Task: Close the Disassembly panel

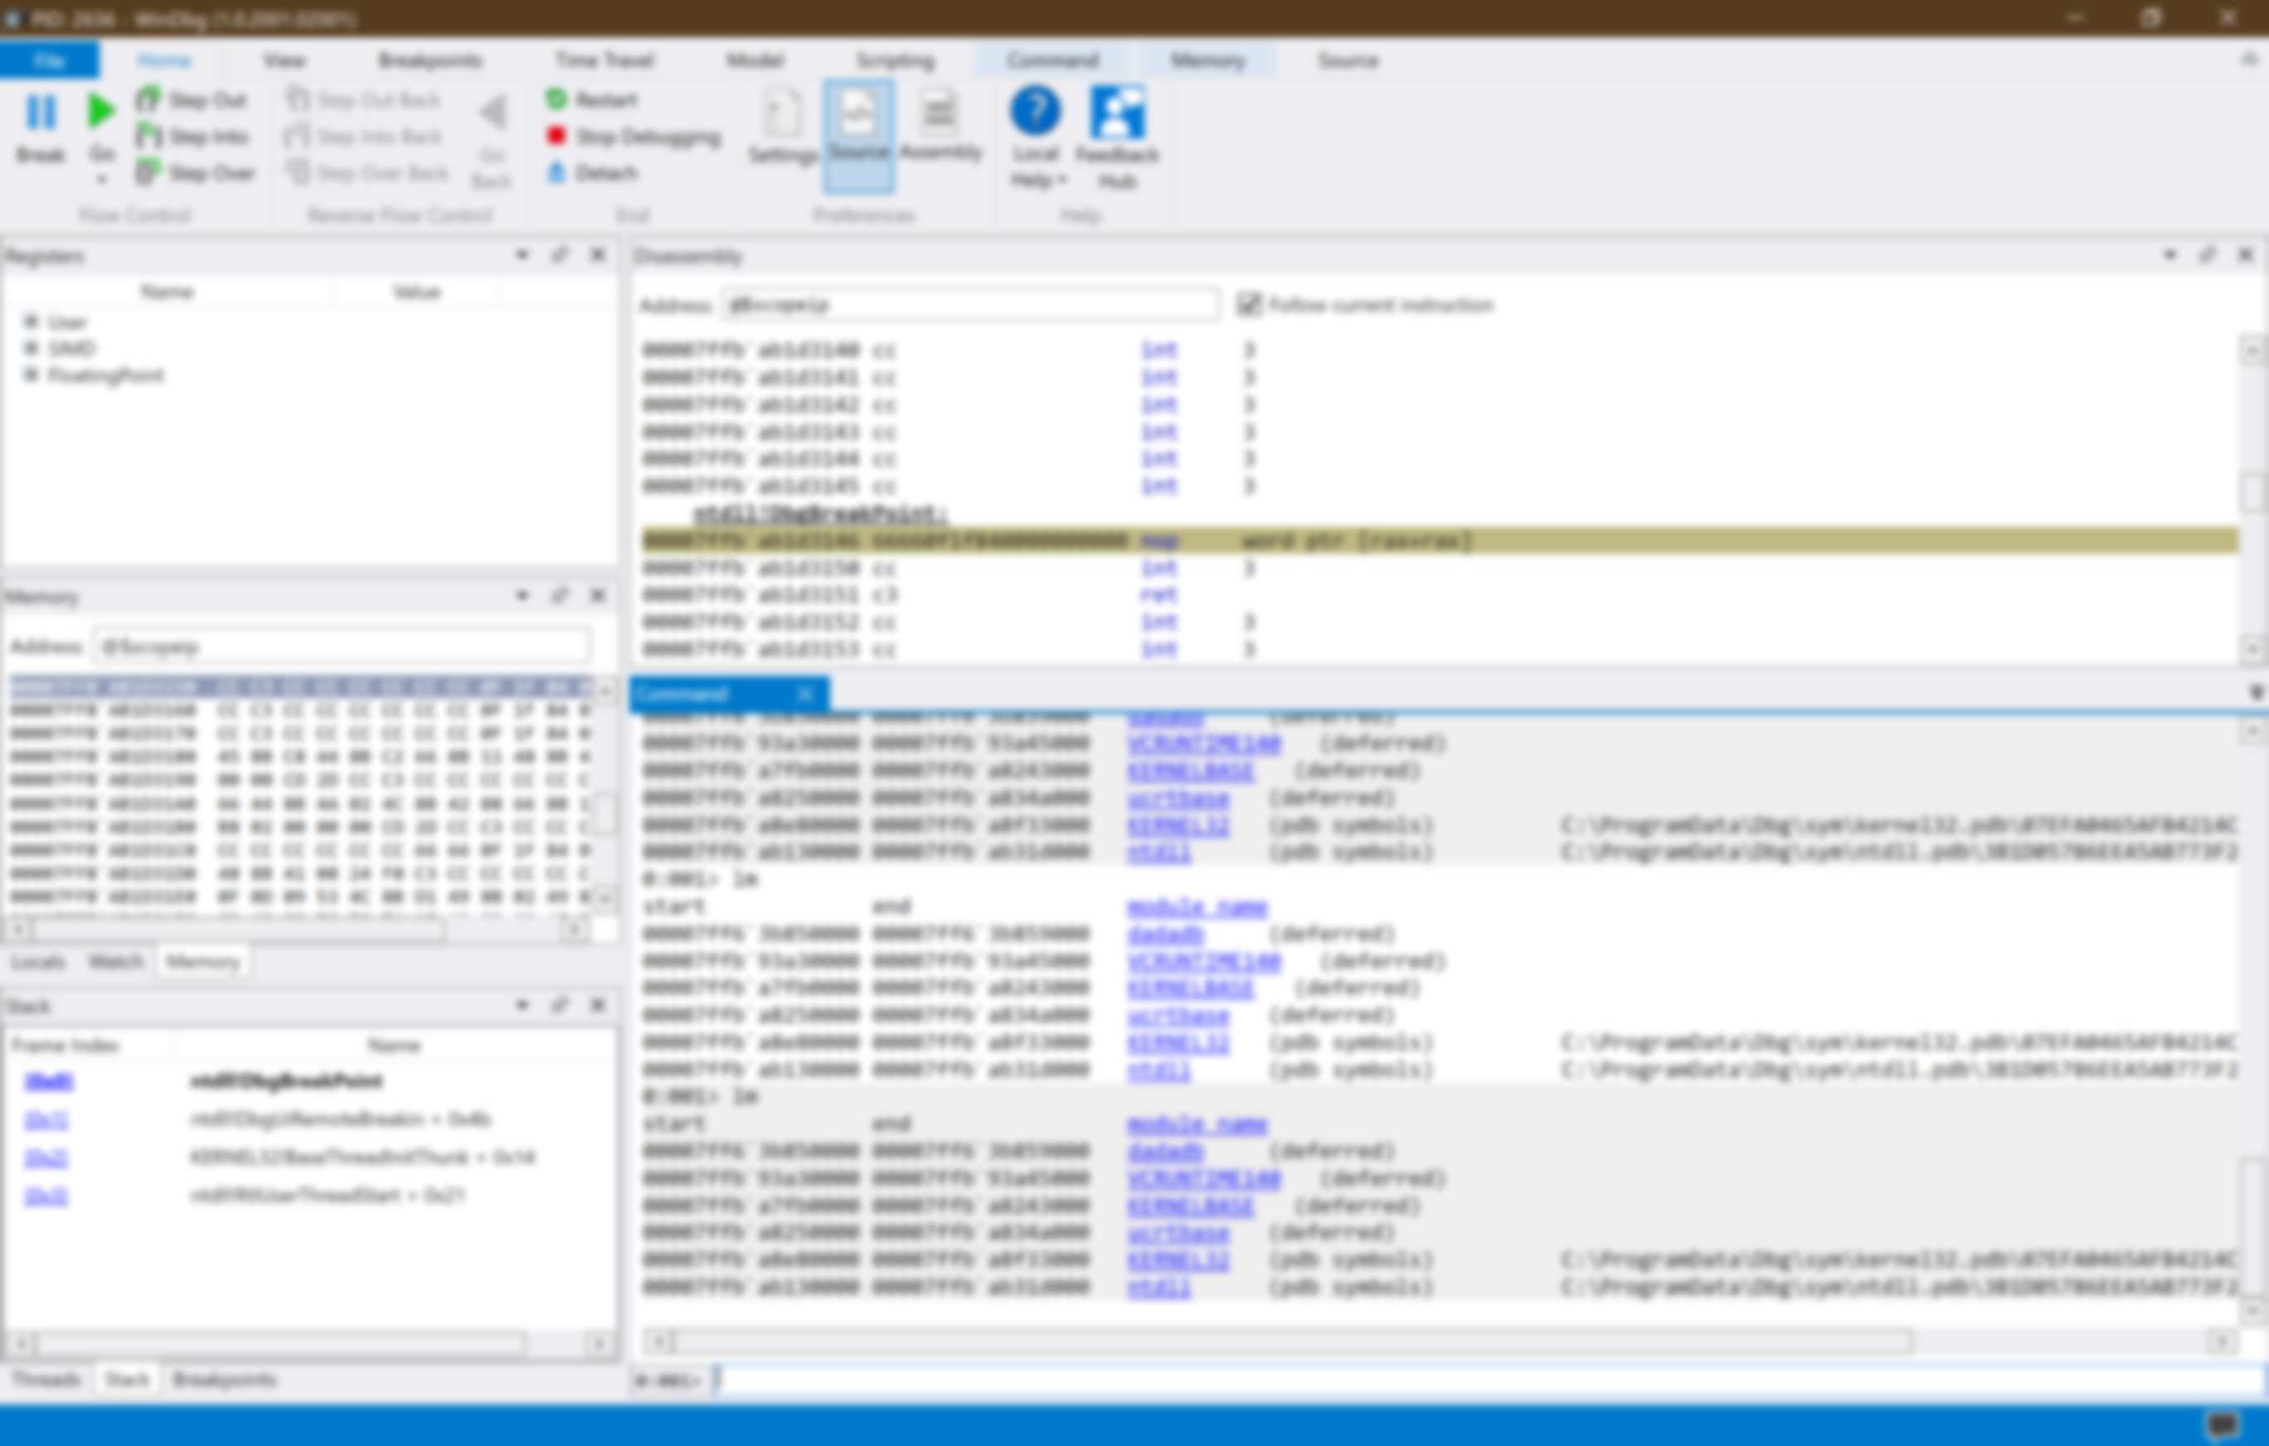Action: point(2246,255)
